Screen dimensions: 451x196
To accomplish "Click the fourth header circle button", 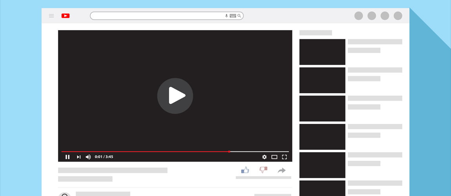I will (398, 16).
